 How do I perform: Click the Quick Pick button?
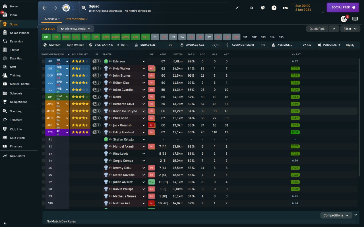[317, 29]
